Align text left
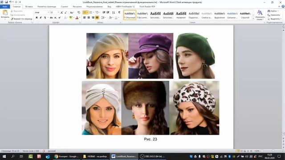The height and width of the screenshot is (160, 285). [85, 18]
